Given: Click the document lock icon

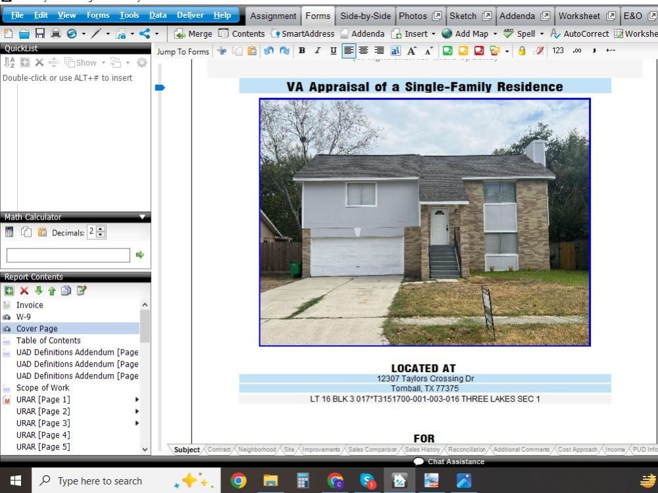Looking at the screenshot, I should (x=121, y=34).
